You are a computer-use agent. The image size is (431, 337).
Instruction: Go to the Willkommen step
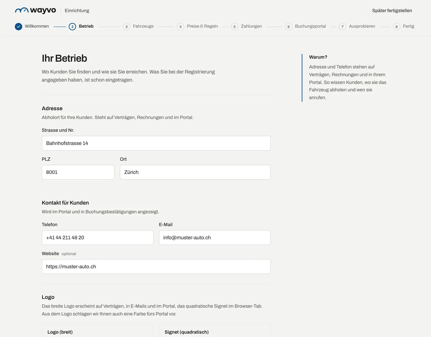(x=37, y=26)
